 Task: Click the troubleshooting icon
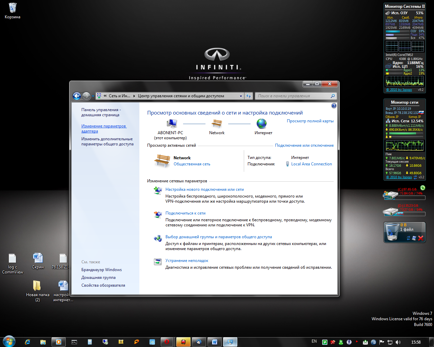[158, 262]
